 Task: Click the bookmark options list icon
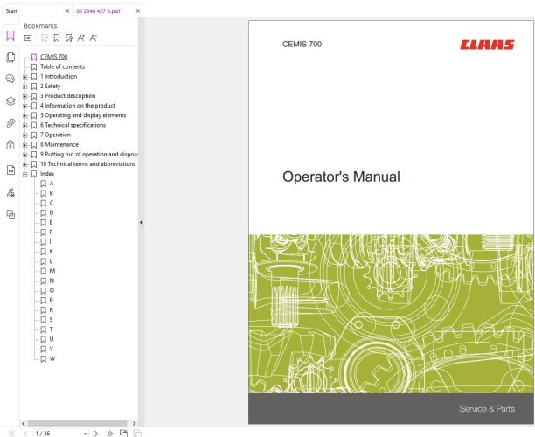pos(28,38)
